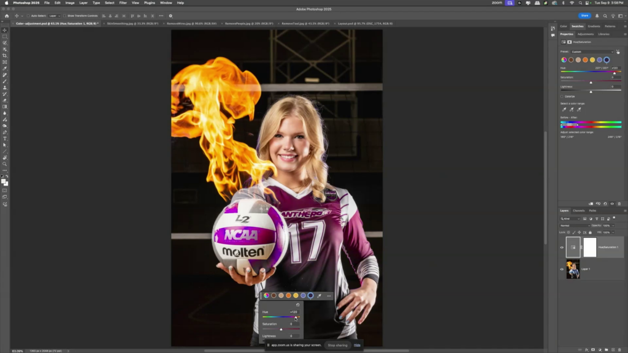Check the Auto-Select checkbox
Screen dimensions: 628x353
click(29, 16)
